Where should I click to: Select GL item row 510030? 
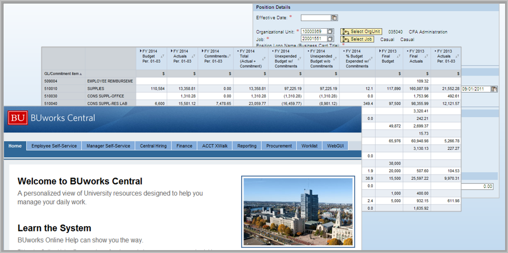pyautogui.click(x=51, y=96)
